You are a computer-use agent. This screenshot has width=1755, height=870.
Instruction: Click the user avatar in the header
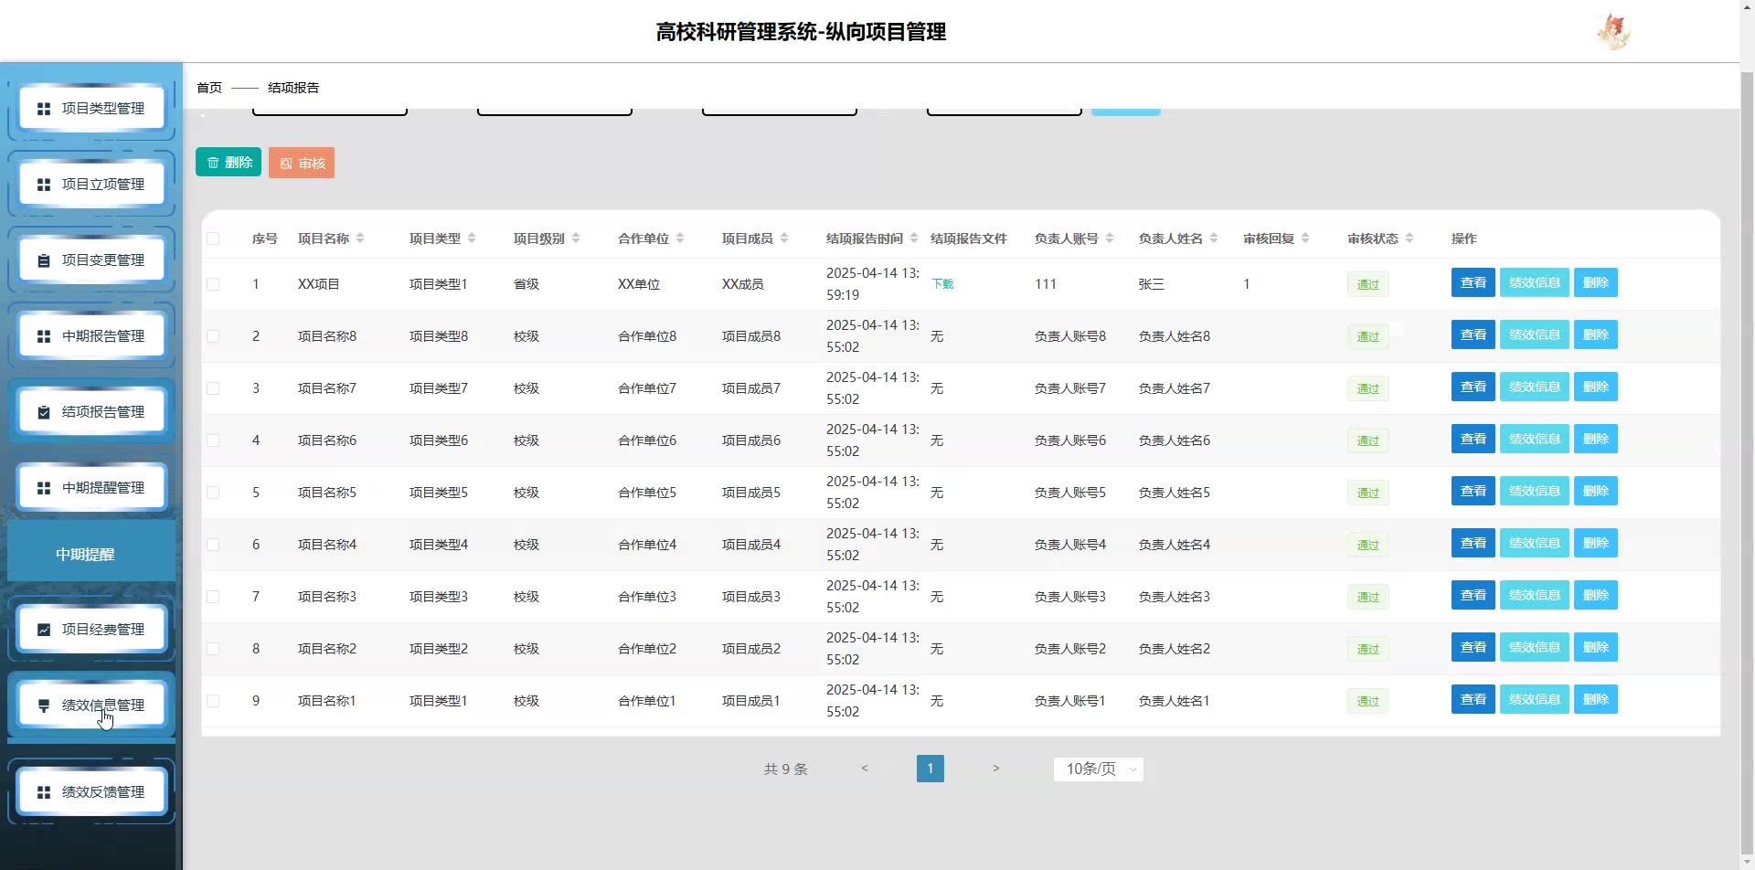coord(1613,32)
